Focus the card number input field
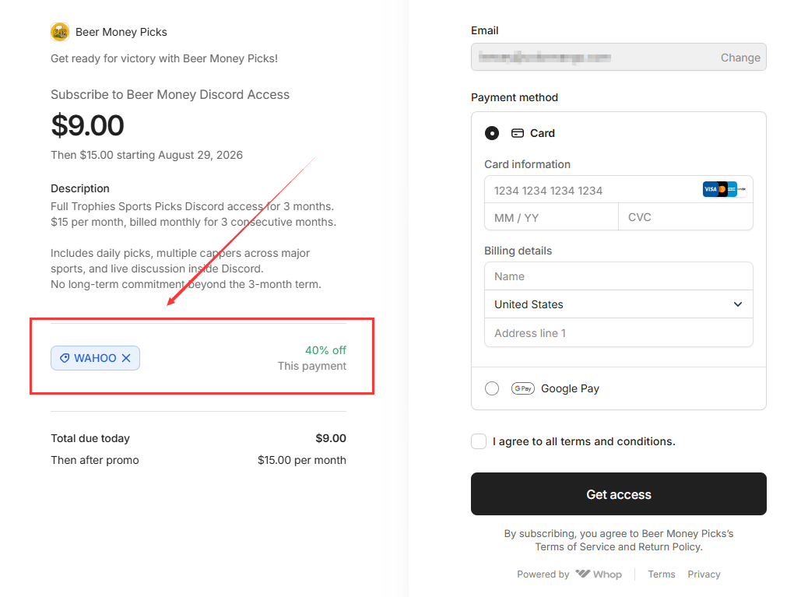This screenshot has height=597, width=801. coord(619,189)
